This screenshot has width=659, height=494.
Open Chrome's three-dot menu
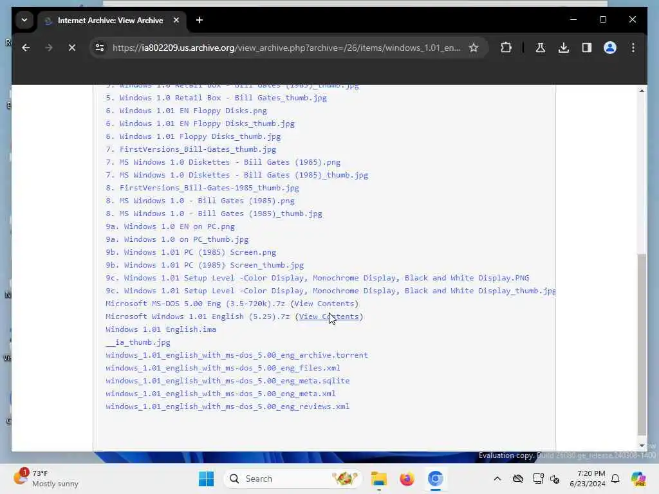pos(633,48)
